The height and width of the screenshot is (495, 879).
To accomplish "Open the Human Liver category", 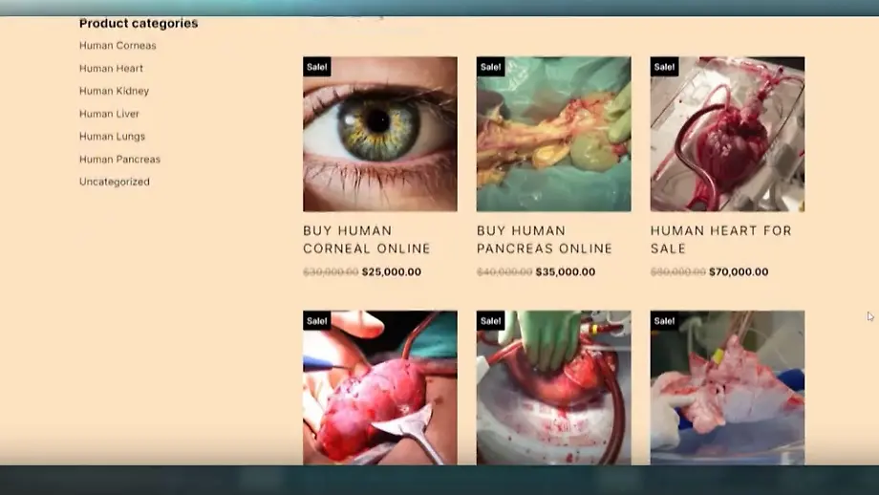I will (109, 114).
